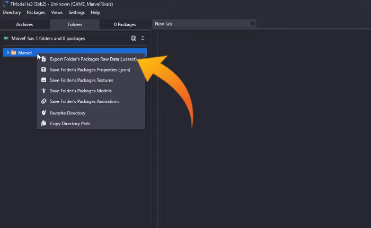
Task: Select the Marvel folder icon in tree
Action: (14, 52)
